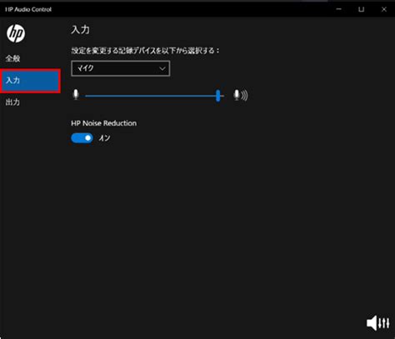
Task: Click the low-volume microphone icon
Action: coord(76,95)
